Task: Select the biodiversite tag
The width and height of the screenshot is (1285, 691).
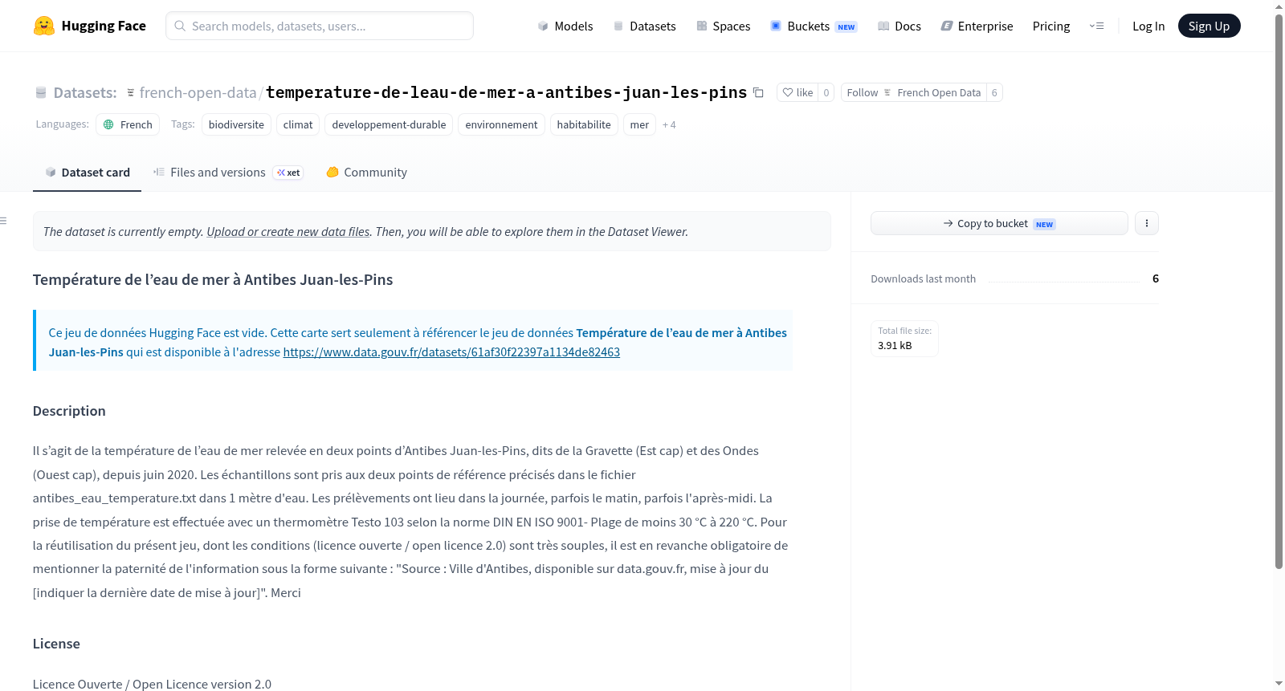Action: coord(236,124)
